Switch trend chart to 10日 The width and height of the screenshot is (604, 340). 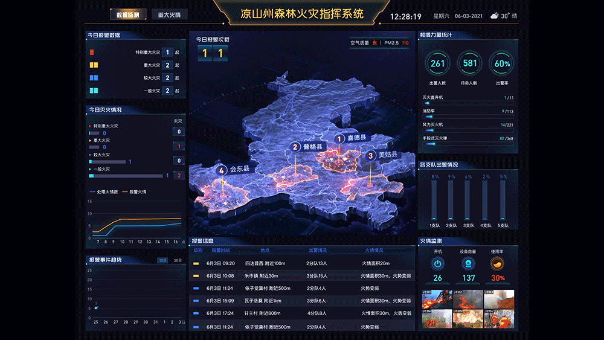(x=162, y=261)
